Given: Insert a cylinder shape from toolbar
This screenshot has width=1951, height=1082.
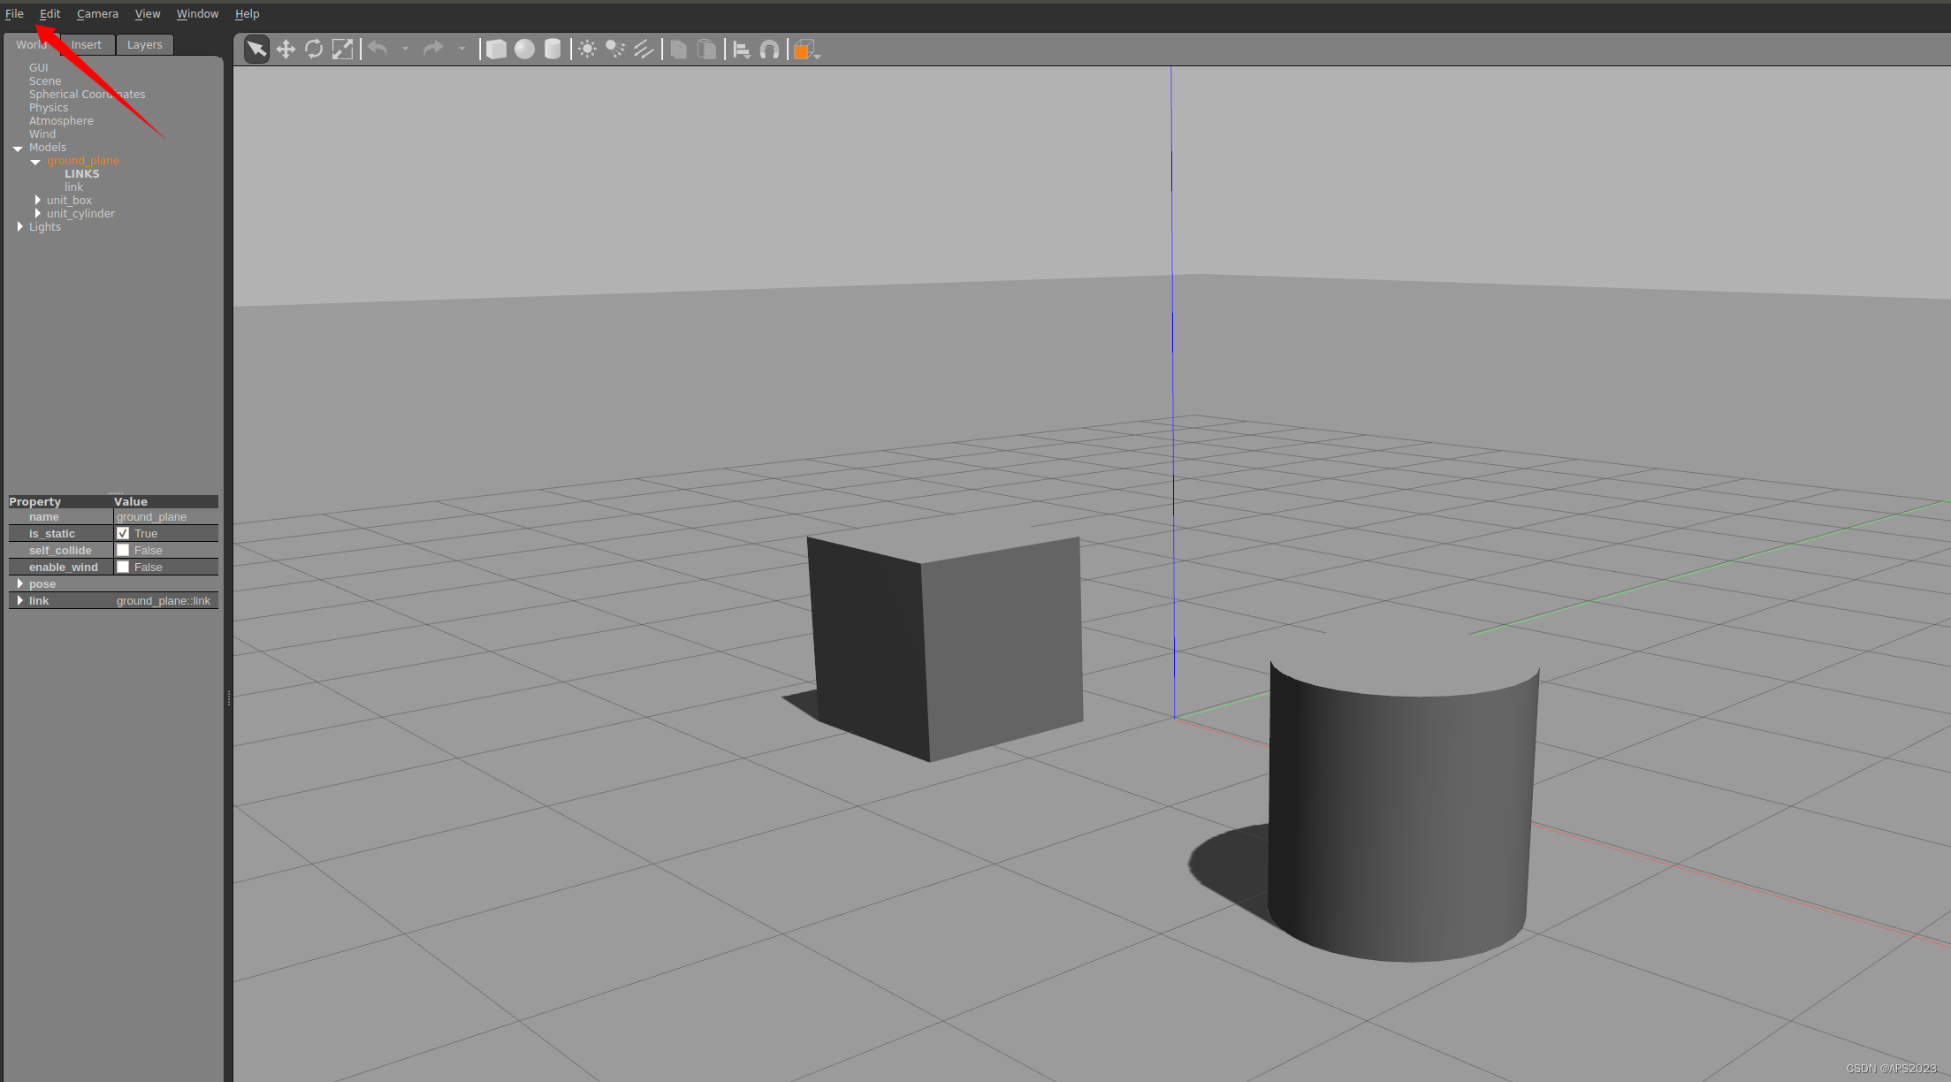Looking at the screenshot, I should pos(553,50).
